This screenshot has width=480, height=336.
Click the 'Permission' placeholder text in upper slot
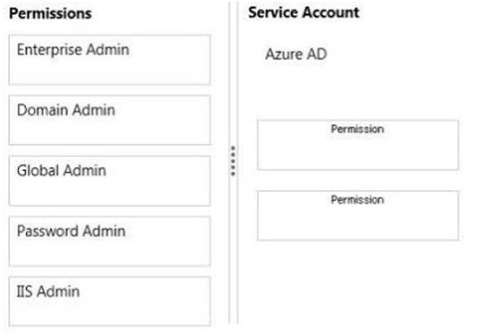pos(357,129)
